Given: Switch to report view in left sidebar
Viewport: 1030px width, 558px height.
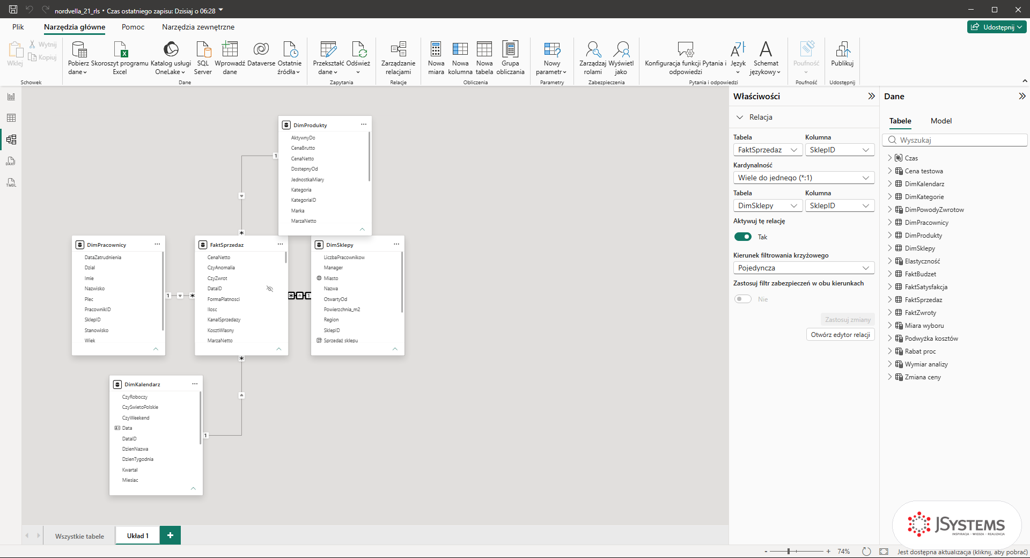Looking at the screenshot, I should pyautogui.click(x=11, y=97).
